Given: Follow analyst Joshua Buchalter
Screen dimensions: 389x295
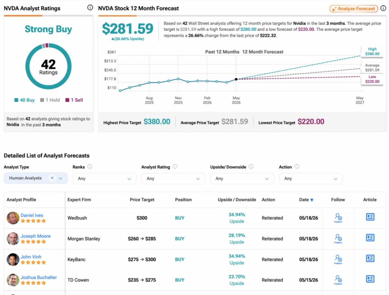Looking at the screenshot, I should point(338,280).
